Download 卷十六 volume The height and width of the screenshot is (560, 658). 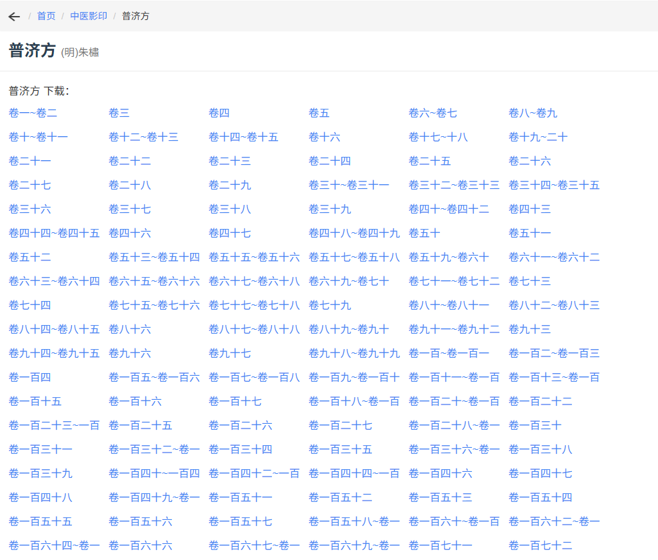click(x=324, y=137)
